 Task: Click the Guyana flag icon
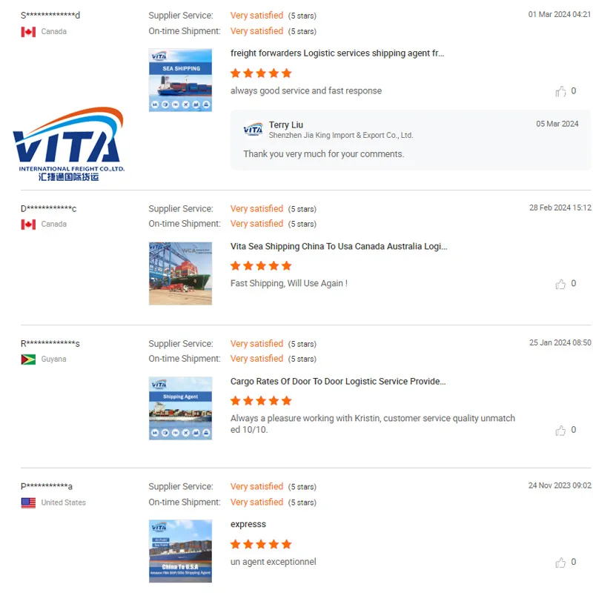(28, 360)
